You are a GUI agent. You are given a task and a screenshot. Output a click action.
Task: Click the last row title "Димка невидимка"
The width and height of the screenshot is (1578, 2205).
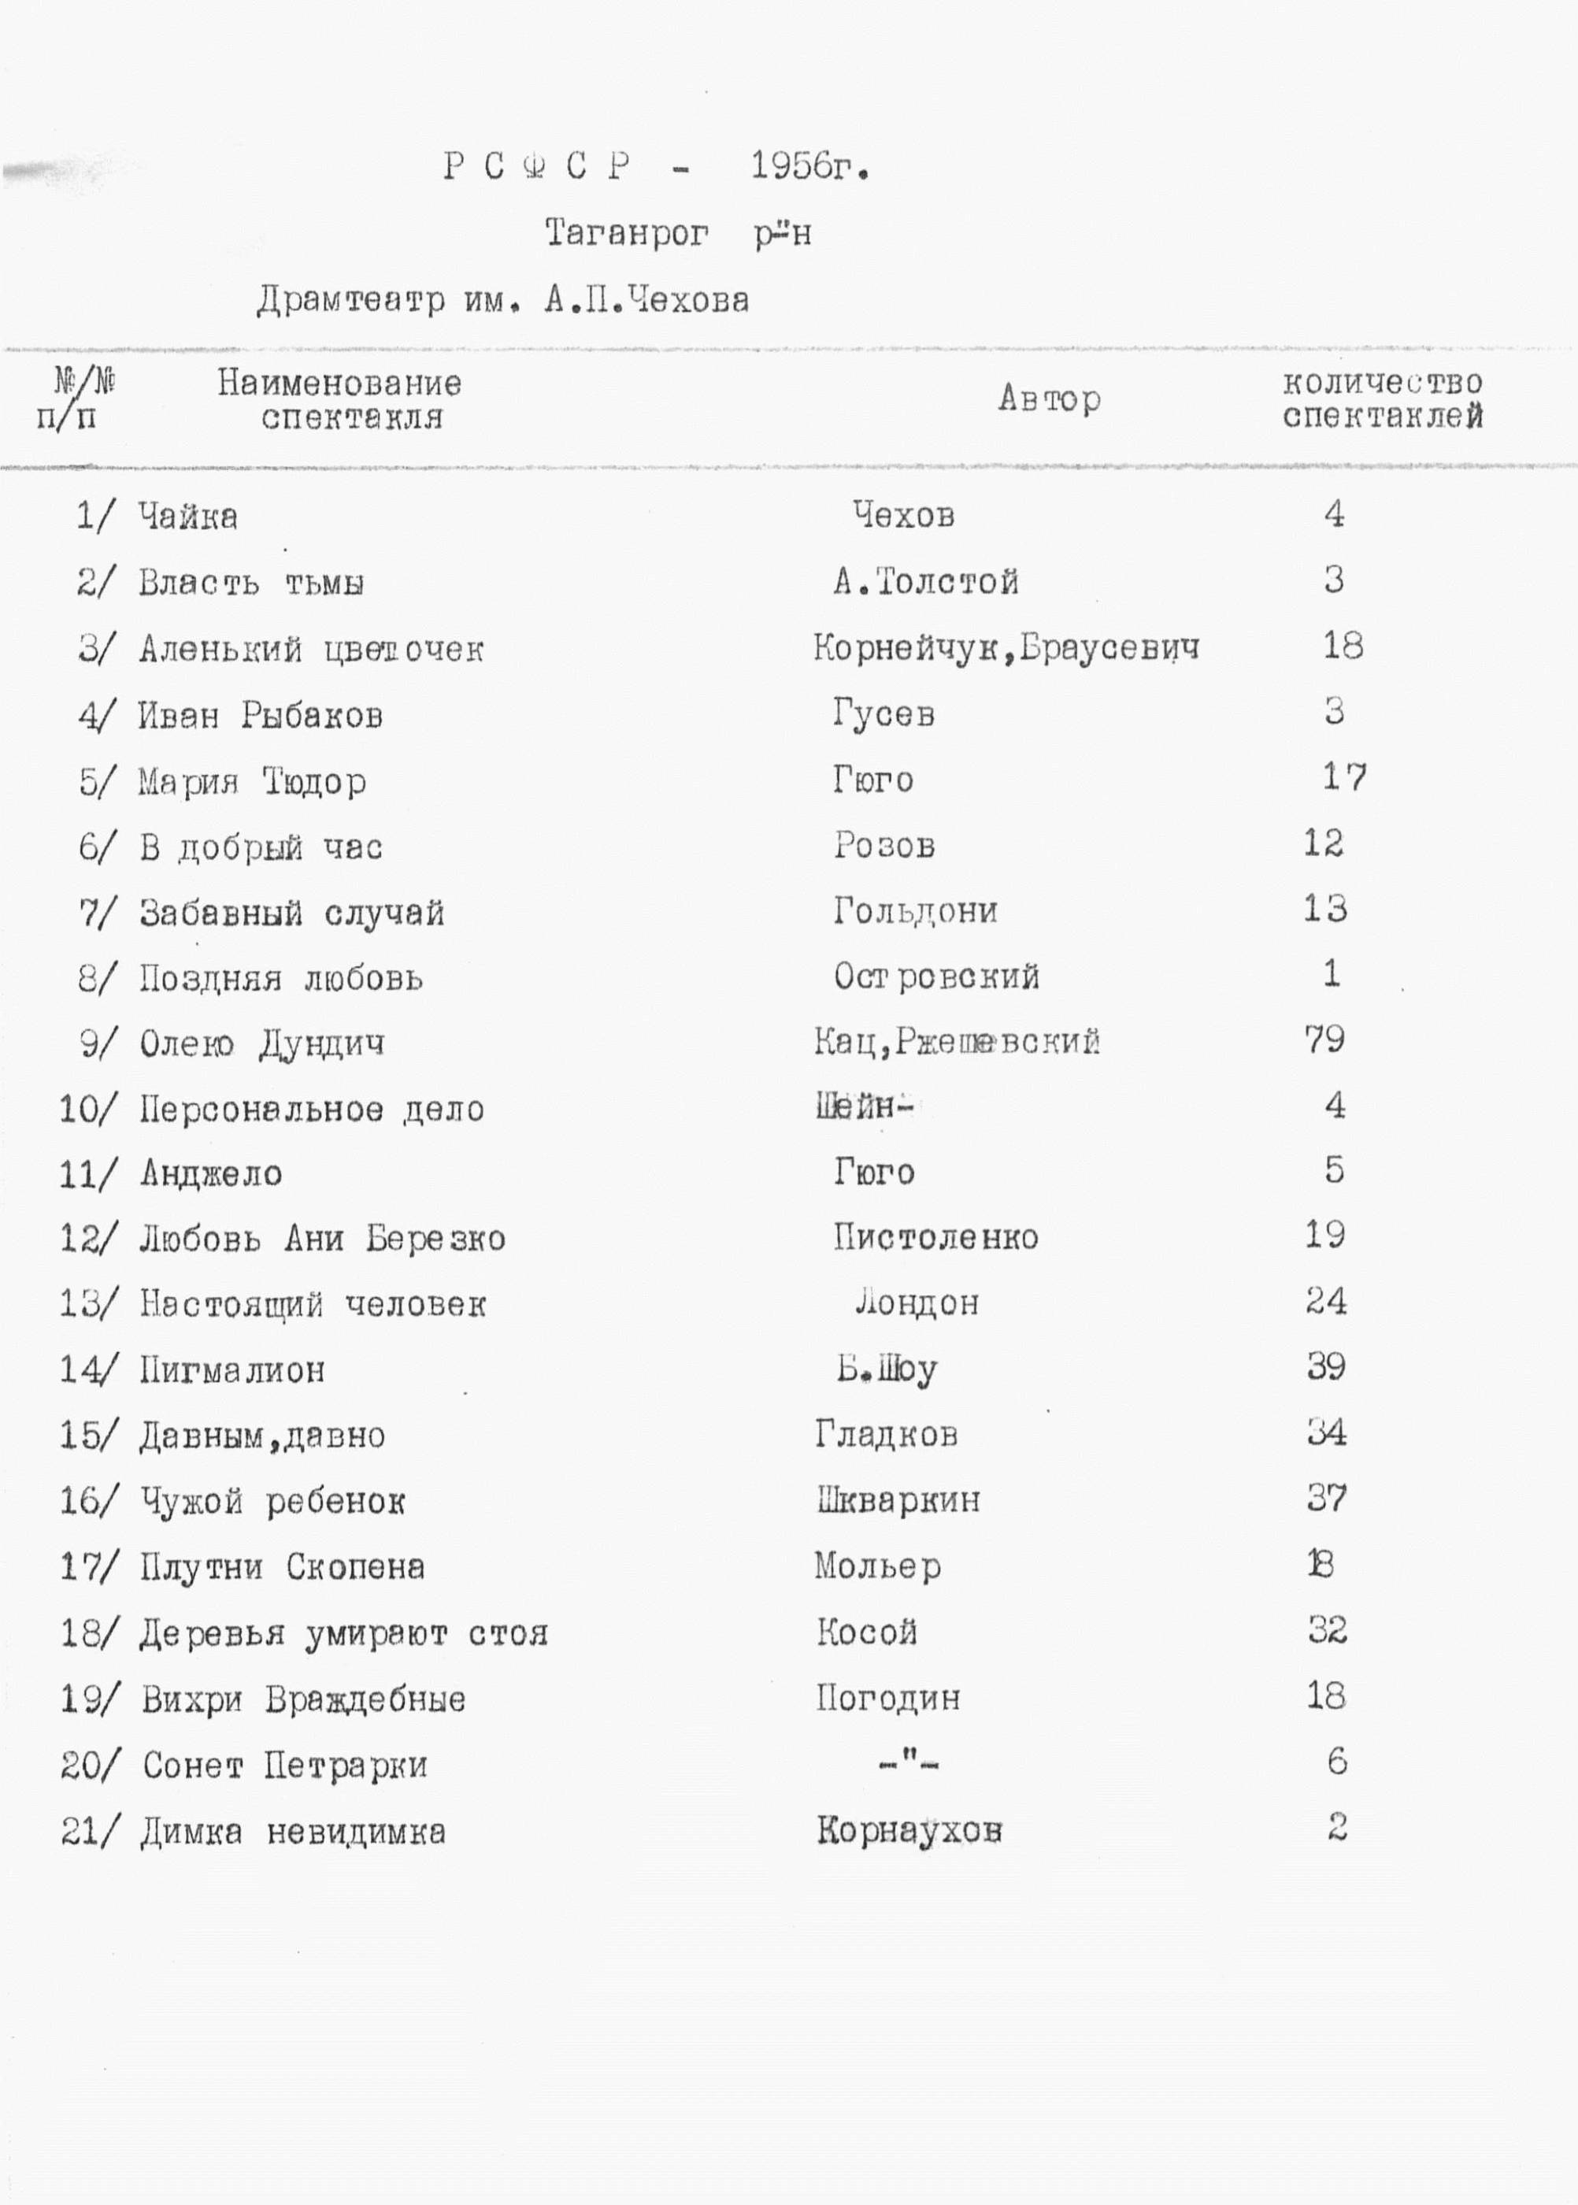[x=292, y=1832]
